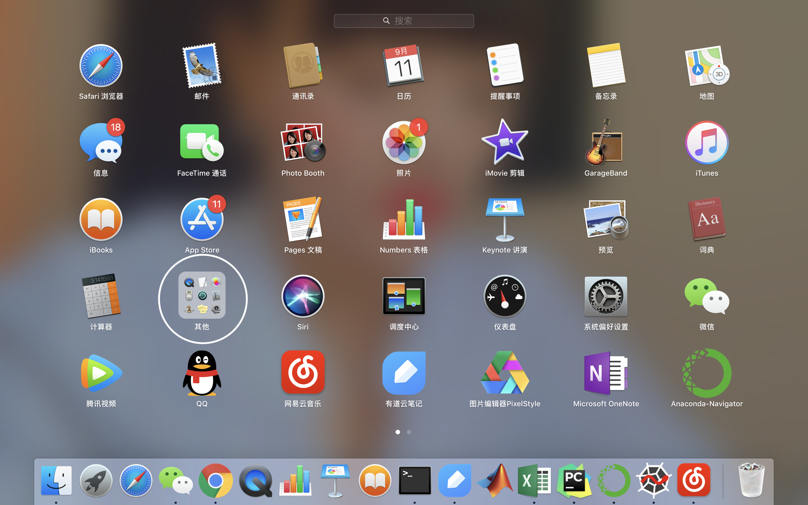The image size is (808, 505).
Task: Launch Anaconda-Navigator app
Action: point(706,373)
